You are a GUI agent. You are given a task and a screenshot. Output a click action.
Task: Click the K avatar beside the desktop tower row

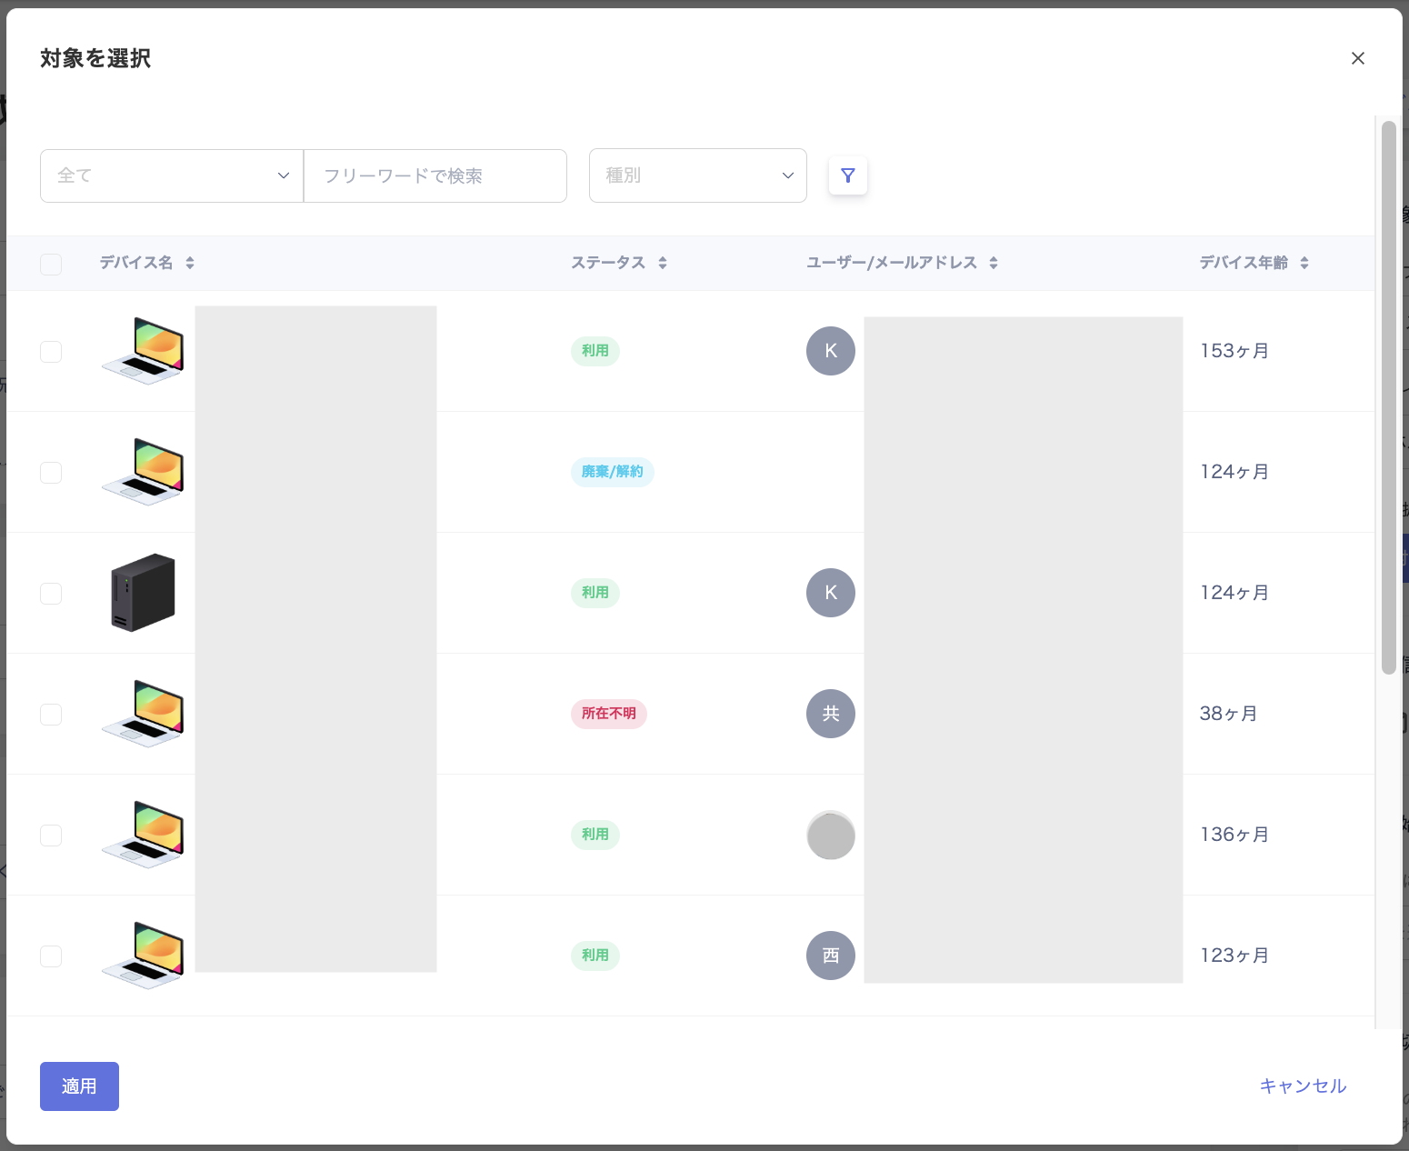click(831, 593)
